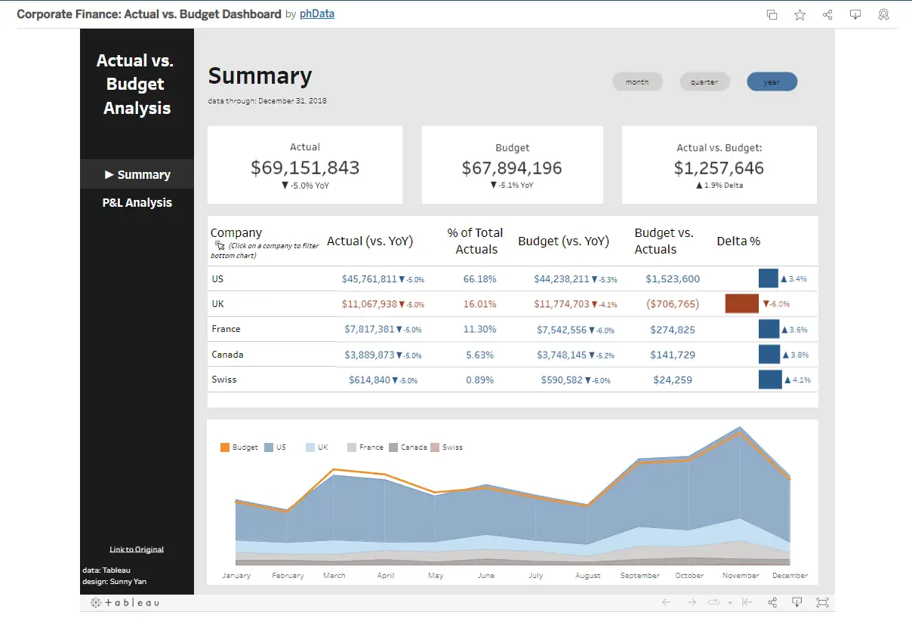
Task: Share the dashboard via the top share icon
Action: [827, 14]
